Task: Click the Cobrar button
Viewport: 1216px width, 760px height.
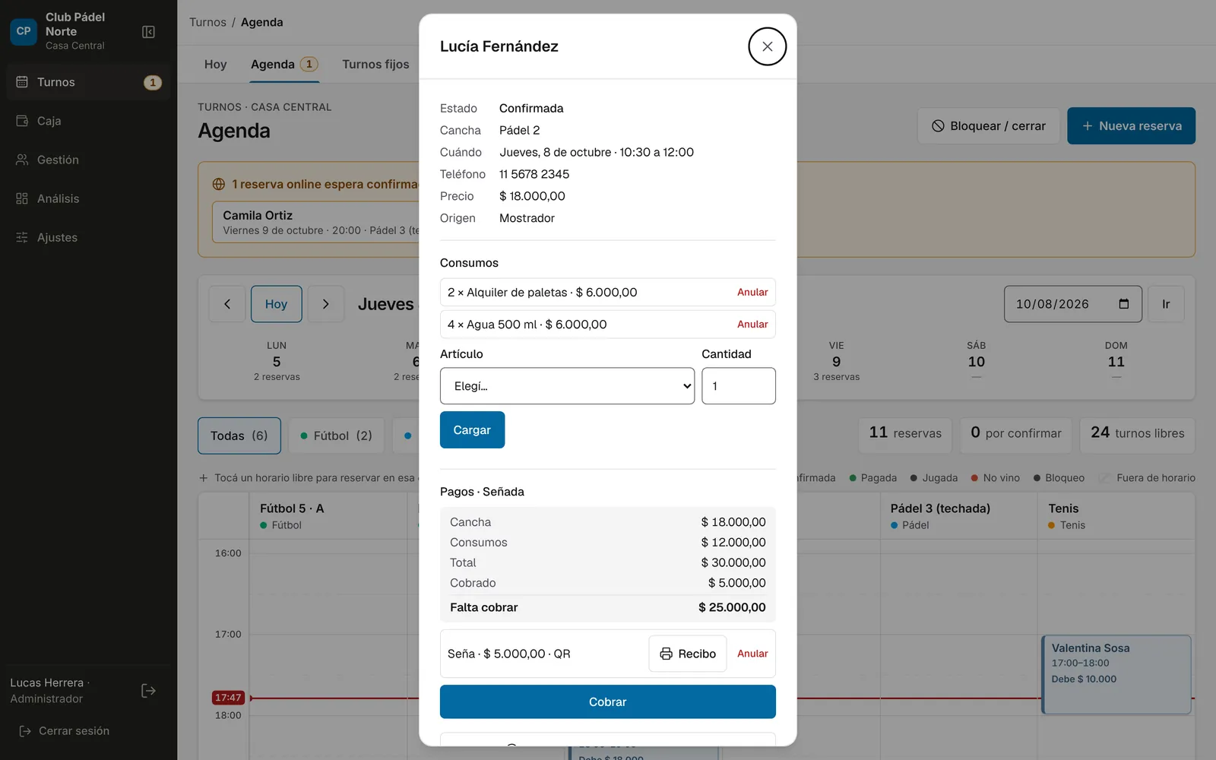Action: [x=608, y=702]
